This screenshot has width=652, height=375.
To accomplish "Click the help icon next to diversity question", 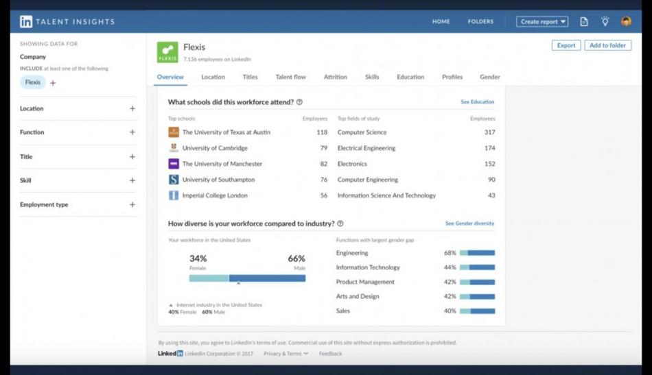I will click(x=340, y=223).
